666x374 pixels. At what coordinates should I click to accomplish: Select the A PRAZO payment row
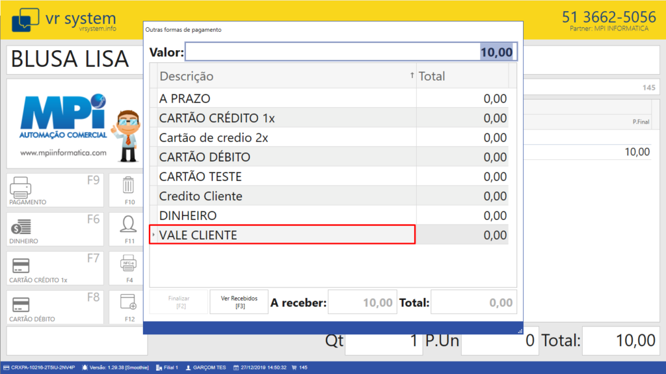[286, 98]
